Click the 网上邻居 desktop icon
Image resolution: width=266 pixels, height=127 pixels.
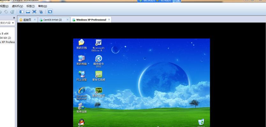pyautogui.click(x=81, y=76)
